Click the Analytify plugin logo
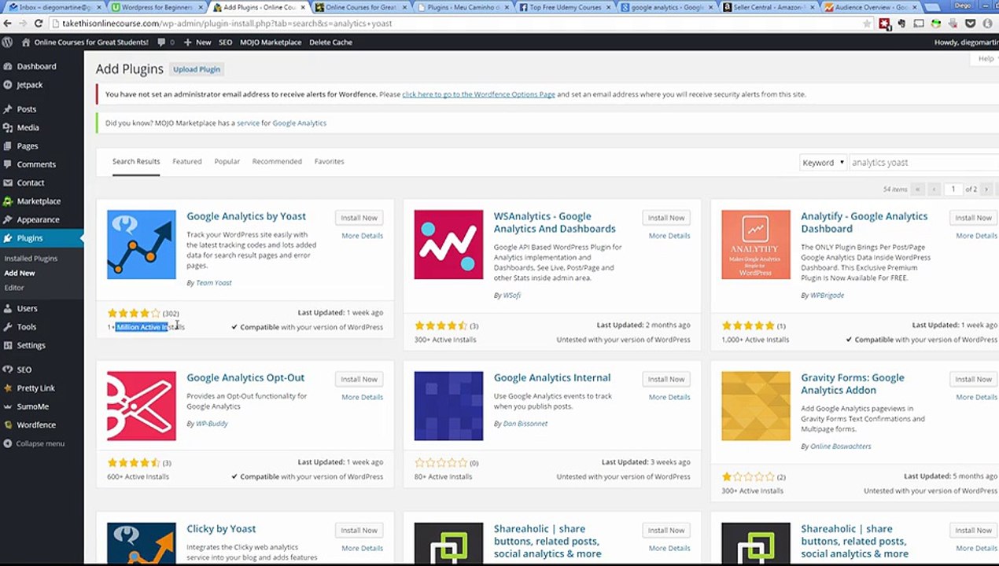This screenshot has height=566, width=999. click(756, 244)
